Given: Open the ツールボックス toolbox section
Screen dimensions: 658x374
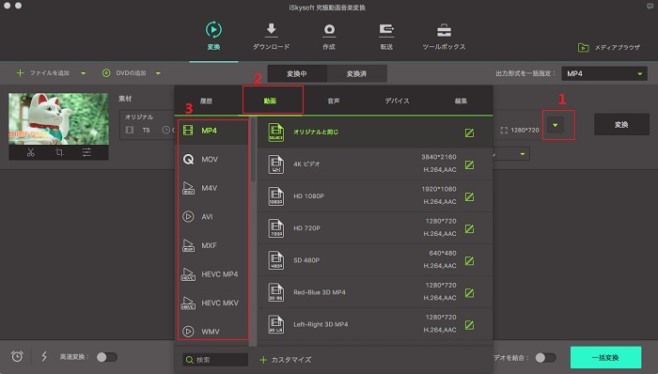Looking at the screenshot, I should [x=444, y=37].
